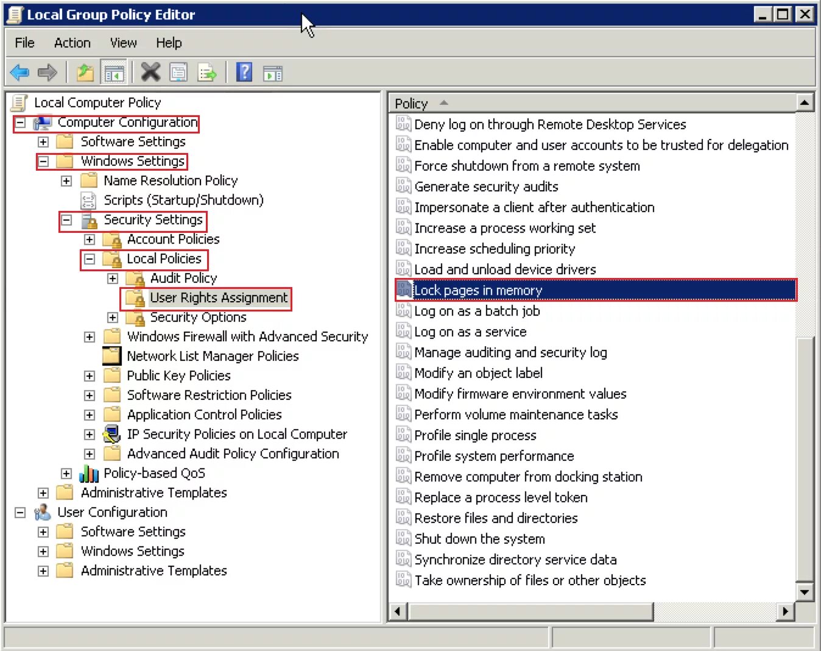
Task: Click the Local Computer Policy scroll icon
Action: coord(19,102)
